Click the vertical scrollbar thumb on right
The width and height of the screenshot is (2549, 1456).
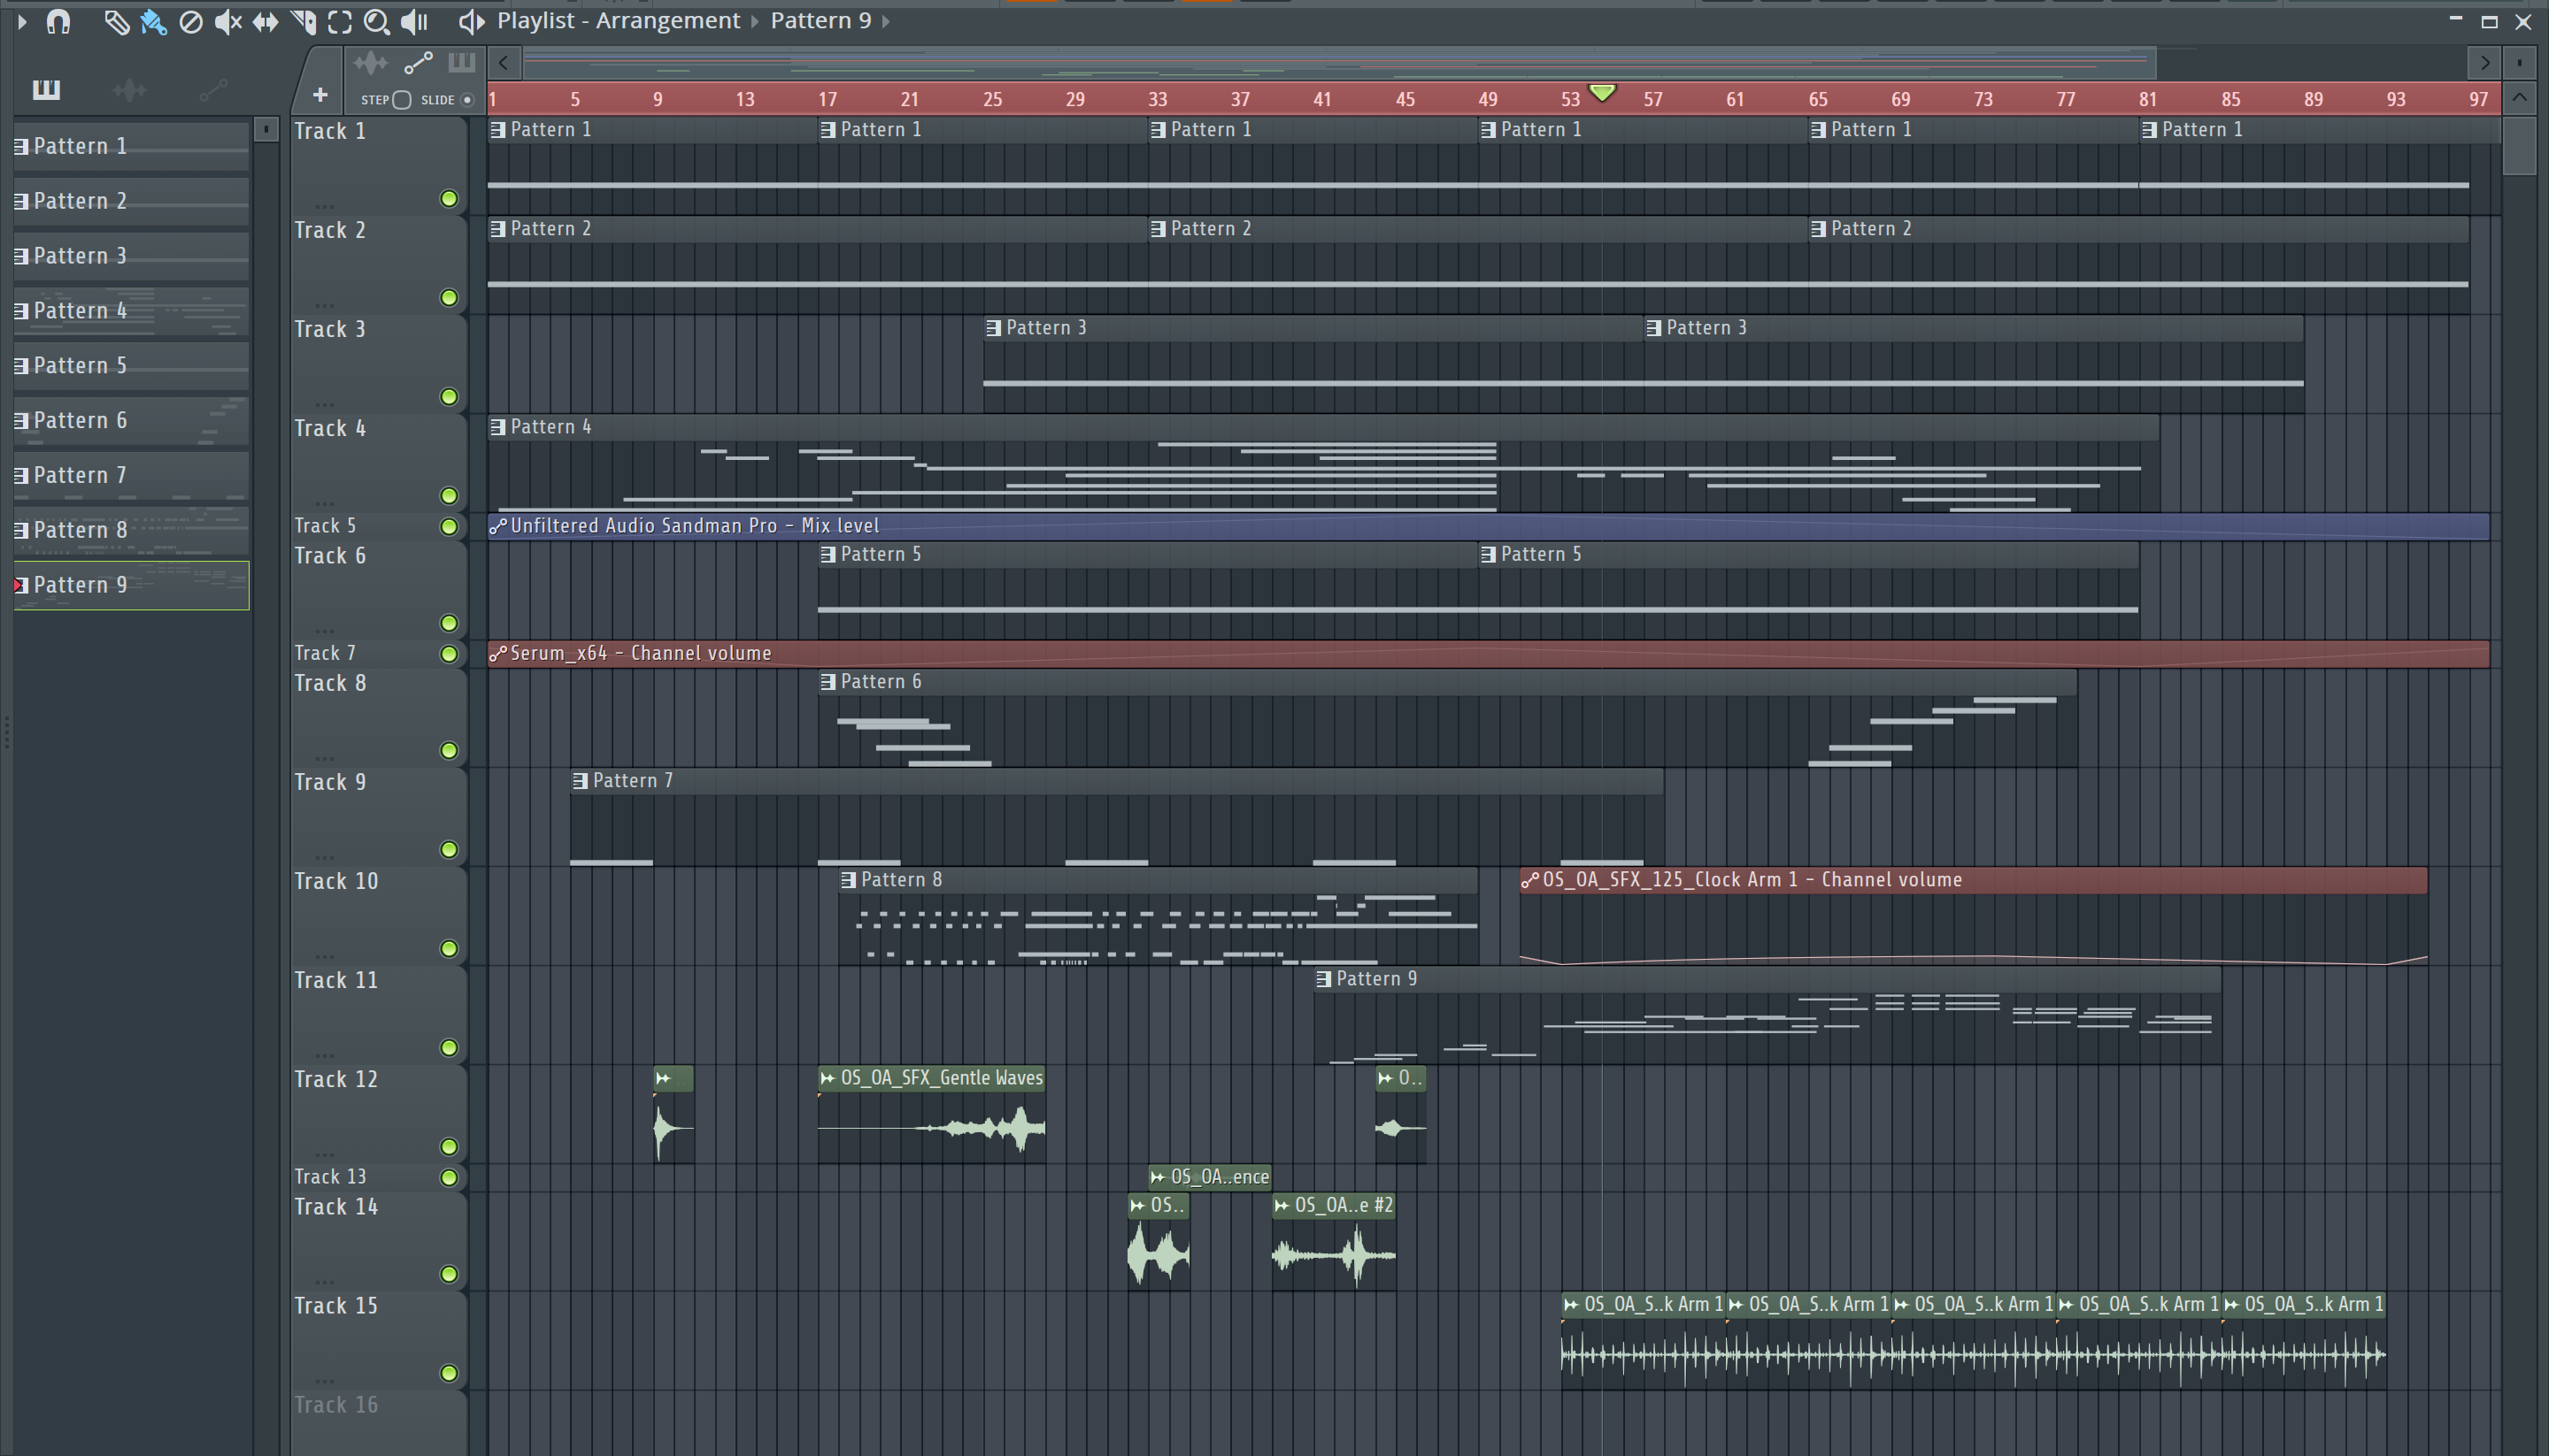tap(2520, 146)
